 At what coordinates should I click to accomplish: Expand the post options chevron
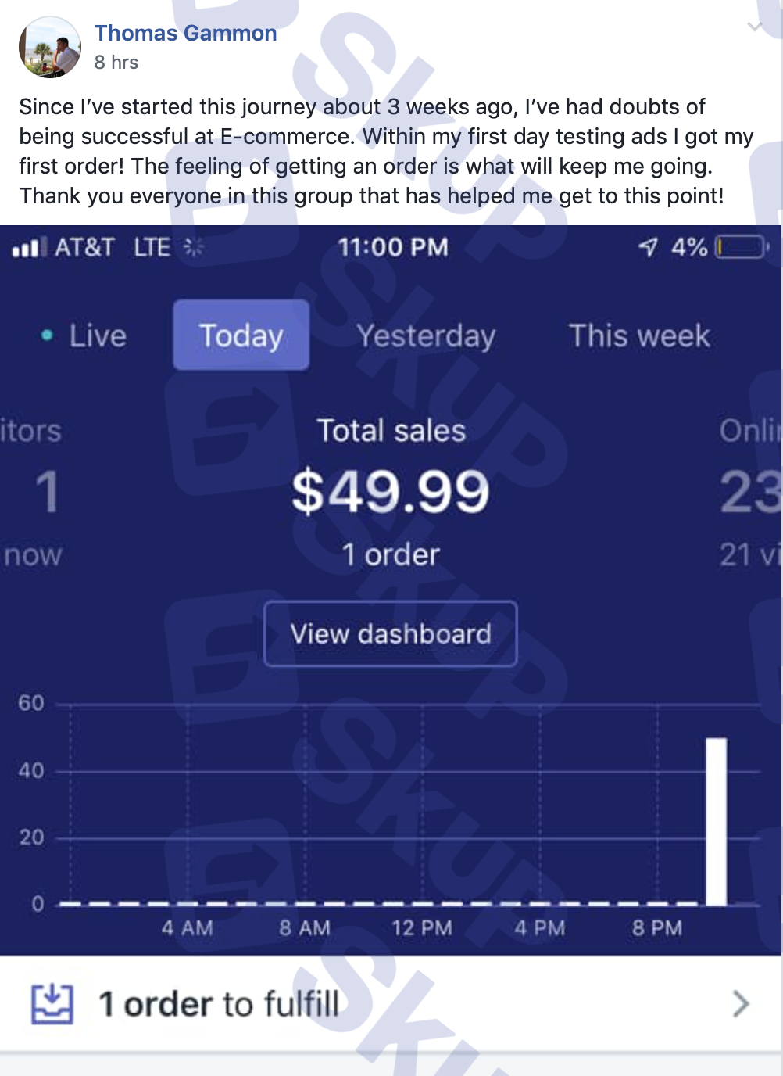[755, 27]
